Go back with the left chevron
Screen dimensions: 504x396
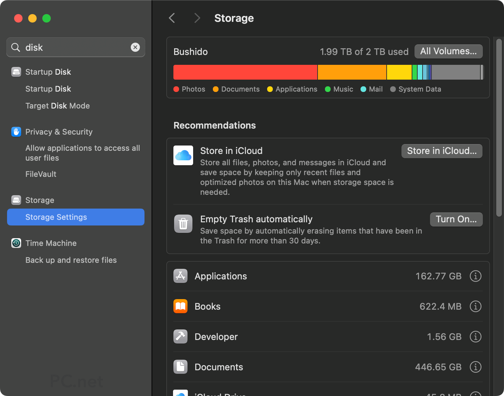tap(172, 18)
